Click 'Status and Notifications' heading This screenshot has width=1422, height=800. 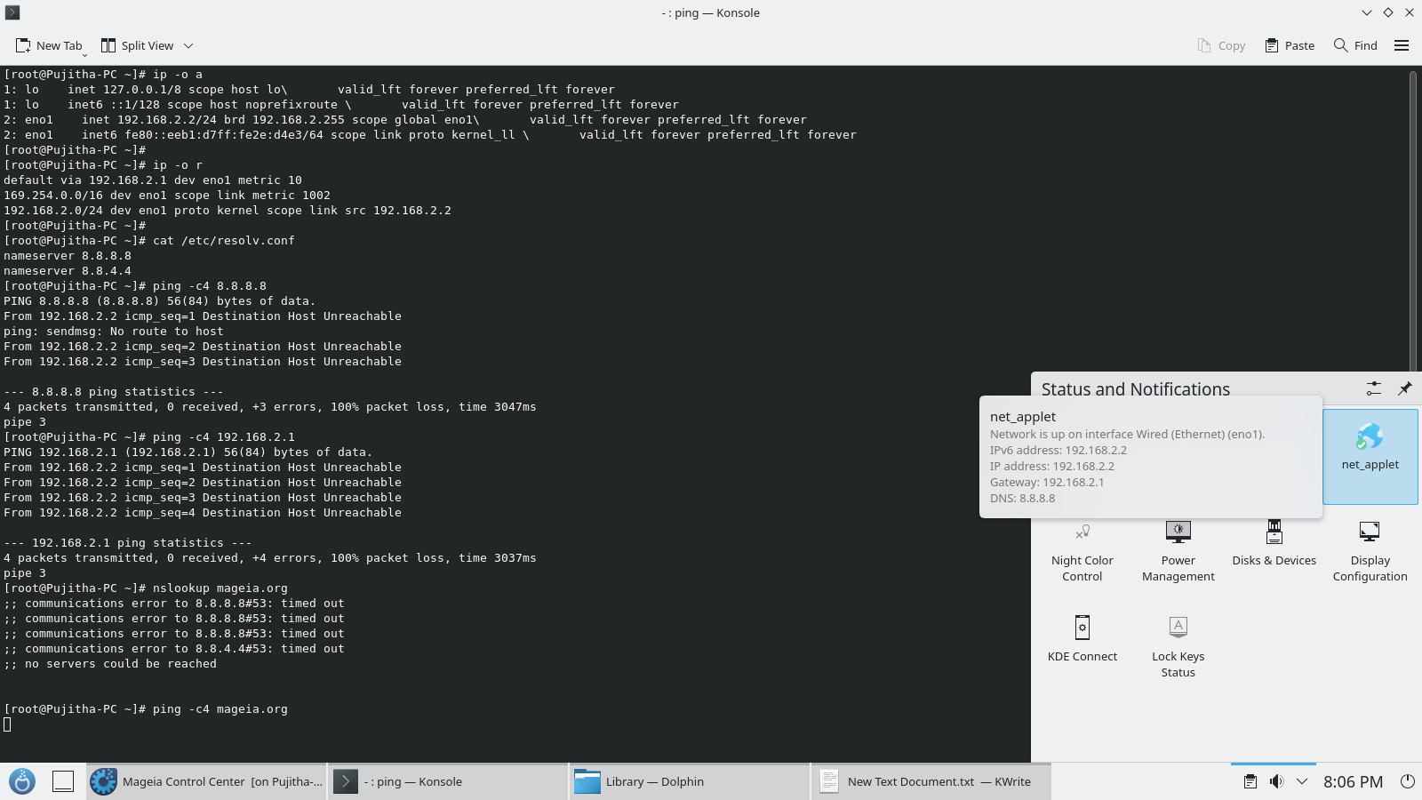[x=1135, y=389]
